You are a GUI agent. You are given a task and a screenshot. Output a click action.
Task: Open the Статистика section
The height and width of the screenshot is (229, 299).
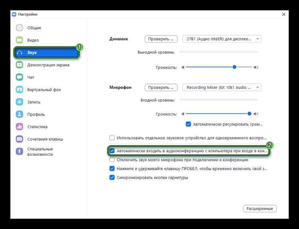coord(37,127)
